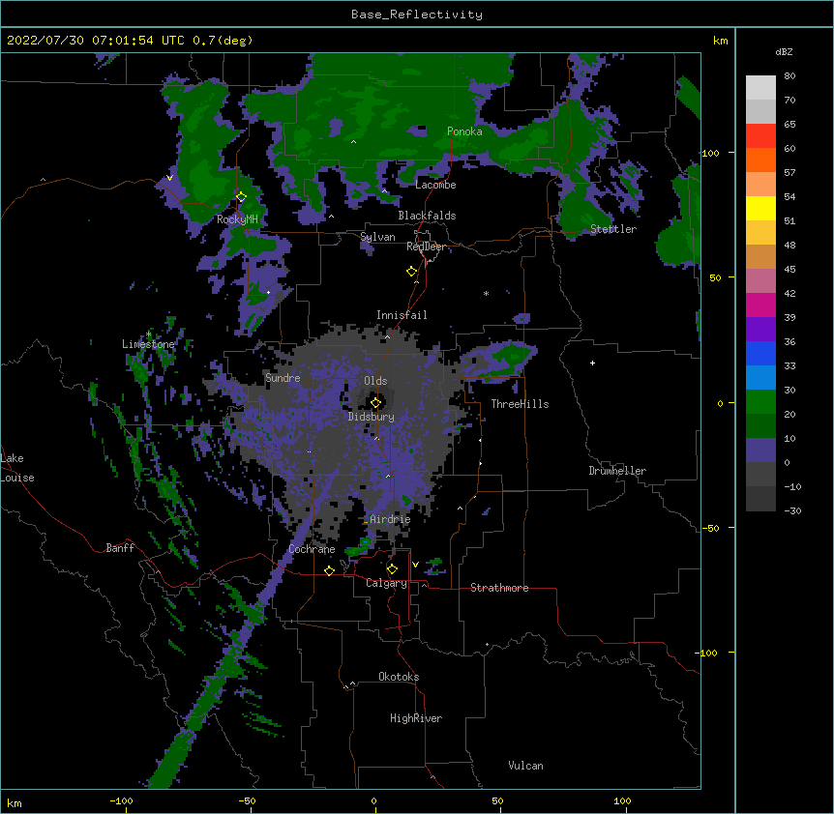This screenshot has height=814, width=834.
Task: Click the slate purple 0-10 dBZ legend swatch
Action: click(760, 451)
